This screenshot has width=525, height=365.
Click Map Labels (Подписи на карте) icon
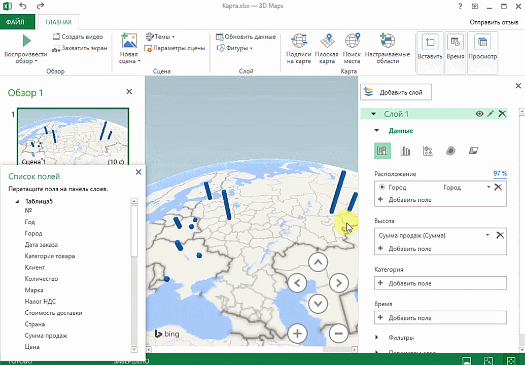tap(298, 42)
